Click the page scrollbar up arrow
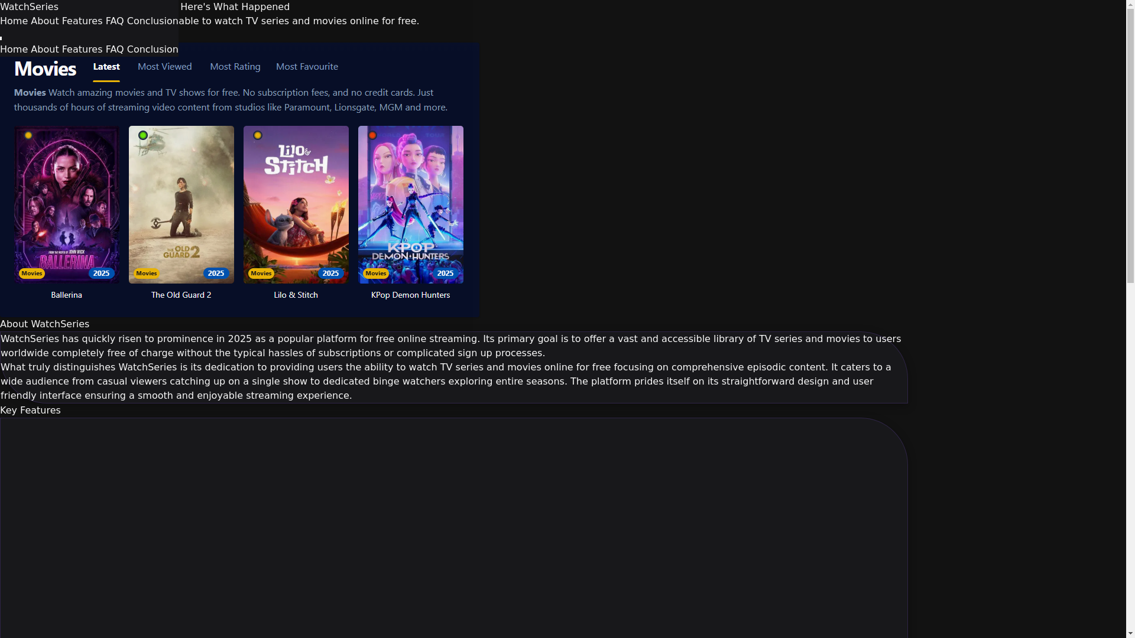The width and height of the screenshot is (1135, 638). (1130, 4)
